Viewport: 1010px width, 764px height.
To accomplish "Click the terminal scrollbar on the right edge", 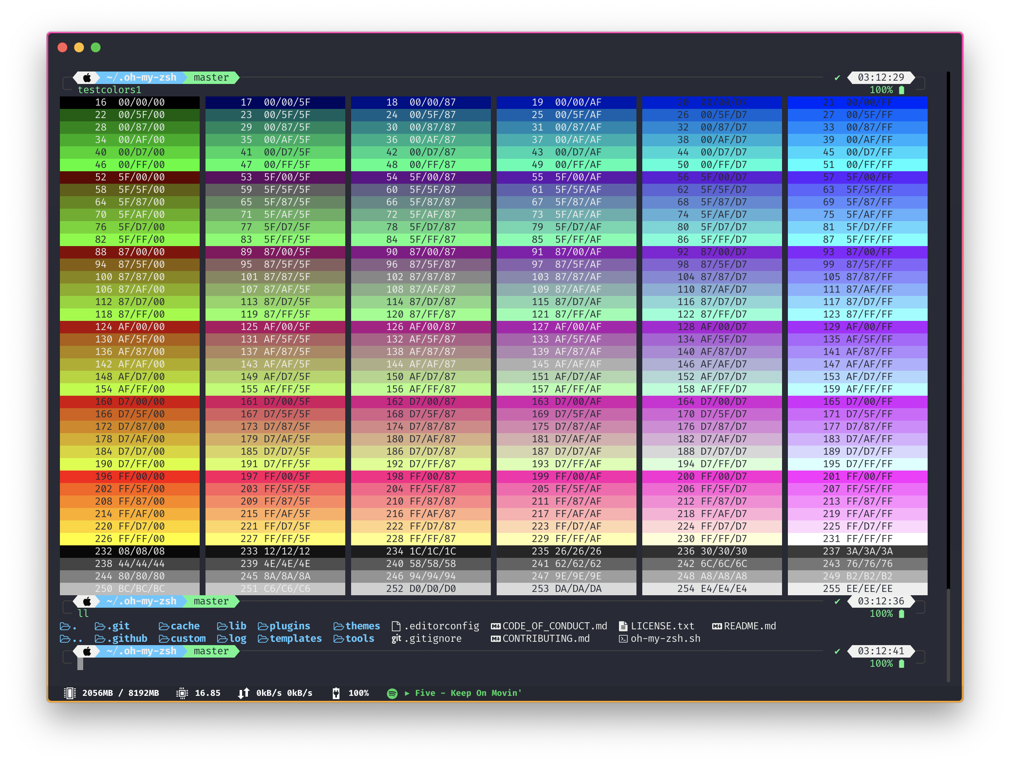I will coord(948,634).
